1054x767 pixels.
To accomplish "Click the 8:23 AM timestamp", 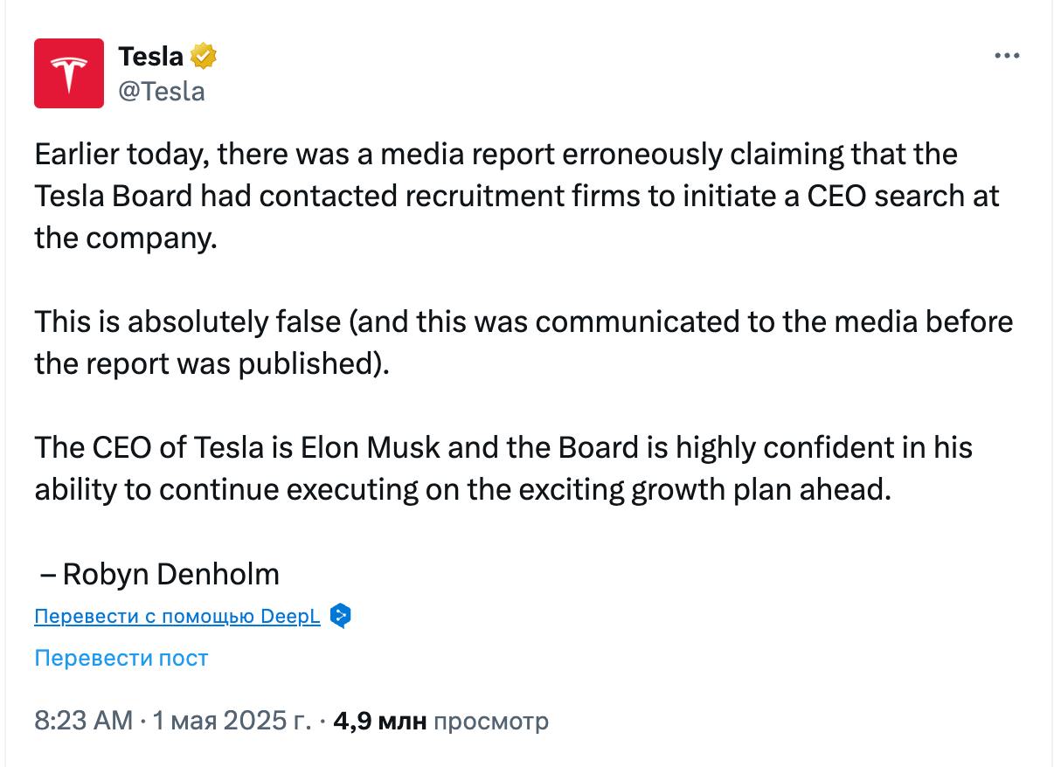I will (83, 722).
